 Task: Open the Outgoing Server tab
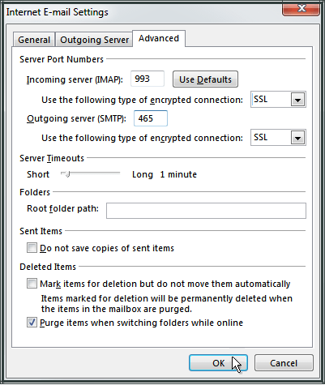click(94, 40)
